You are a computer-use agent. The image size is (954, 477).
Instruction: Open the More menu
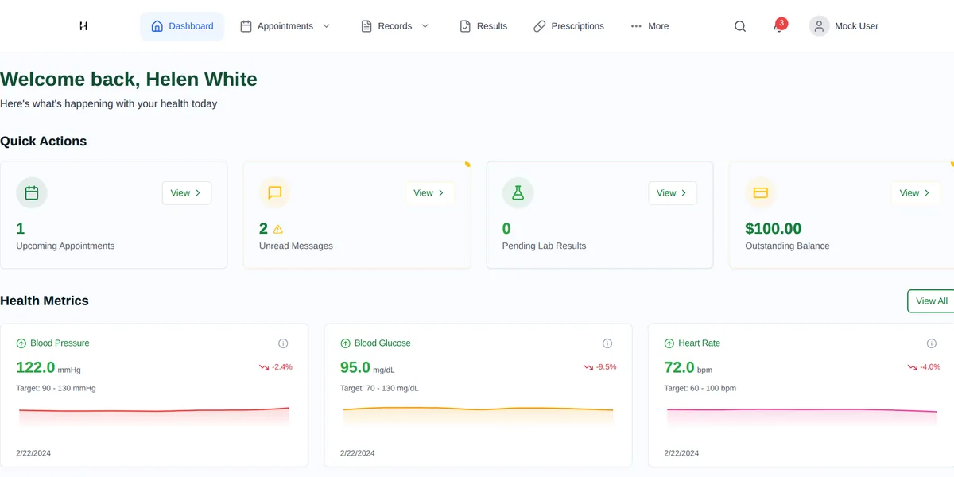[650, 26]
